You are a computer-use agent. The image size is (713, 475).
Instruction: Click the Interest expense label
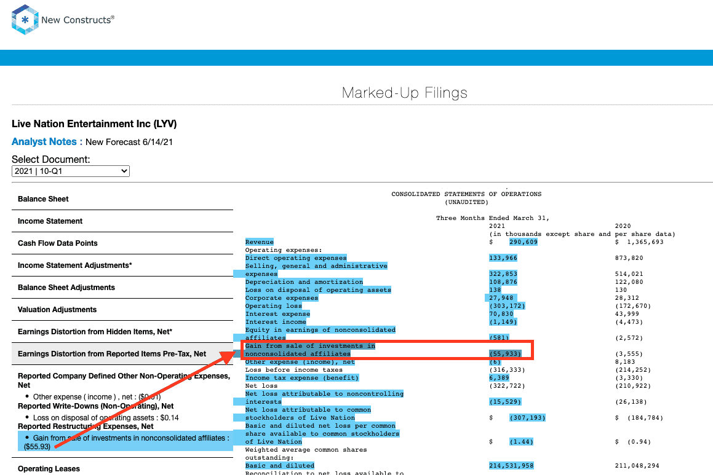pyautogui.click(x=278, y=314)
